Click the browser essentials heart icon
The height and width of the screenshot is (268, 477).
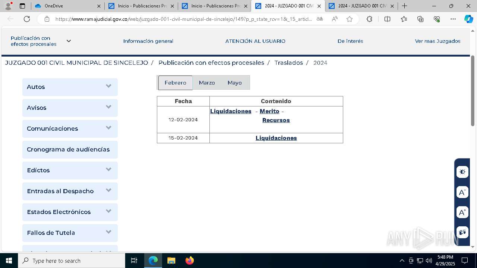[437, 19]
